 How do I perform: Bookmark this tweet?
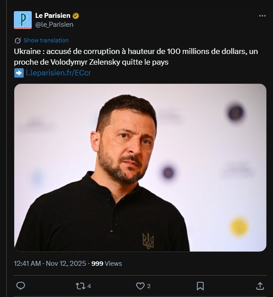(x=200, y=286)
